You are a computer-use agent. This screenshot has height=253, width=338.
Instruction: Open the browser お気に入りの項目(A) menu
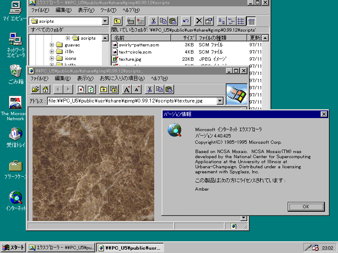(x=122, y=78)
